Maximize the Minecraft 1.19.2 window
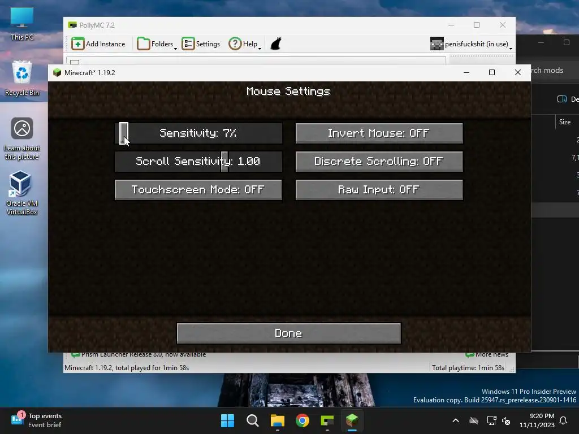The image size is (579, 434). (492, 73)
